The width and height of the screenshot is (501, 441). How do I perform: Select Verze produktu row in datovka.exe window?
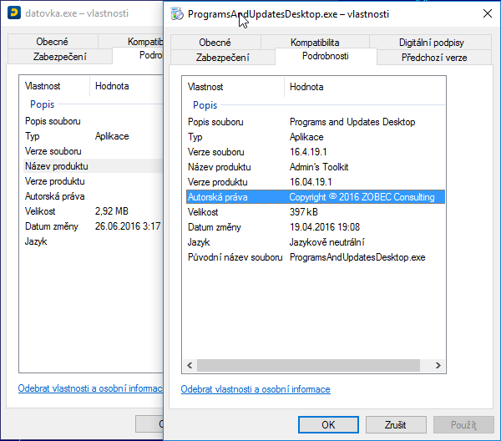(94, 181)
